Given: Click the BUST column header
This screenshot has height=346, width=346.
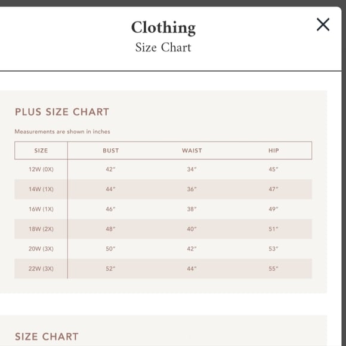Looking at the screenshot, I should point(111,151).
